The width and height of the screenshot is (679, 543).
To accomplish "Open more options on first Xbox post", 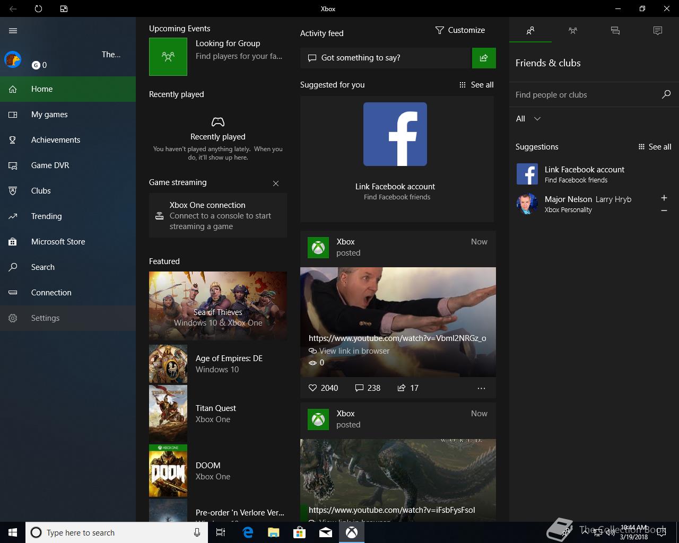I will point(481,388).
